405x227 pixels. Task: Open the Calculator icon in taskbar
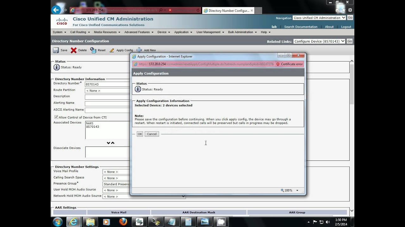coord(188,222)
